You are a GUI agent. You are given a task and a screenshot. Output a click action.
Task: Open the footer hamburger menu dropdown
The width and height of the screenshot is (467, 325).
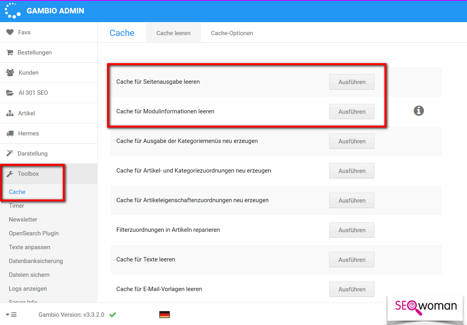(11, 315)
